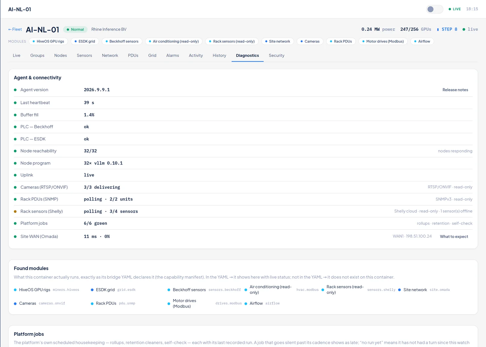Click the amber status dot for Rack sensors (Shelly)
486x347 pixels.
coord(15,211)
